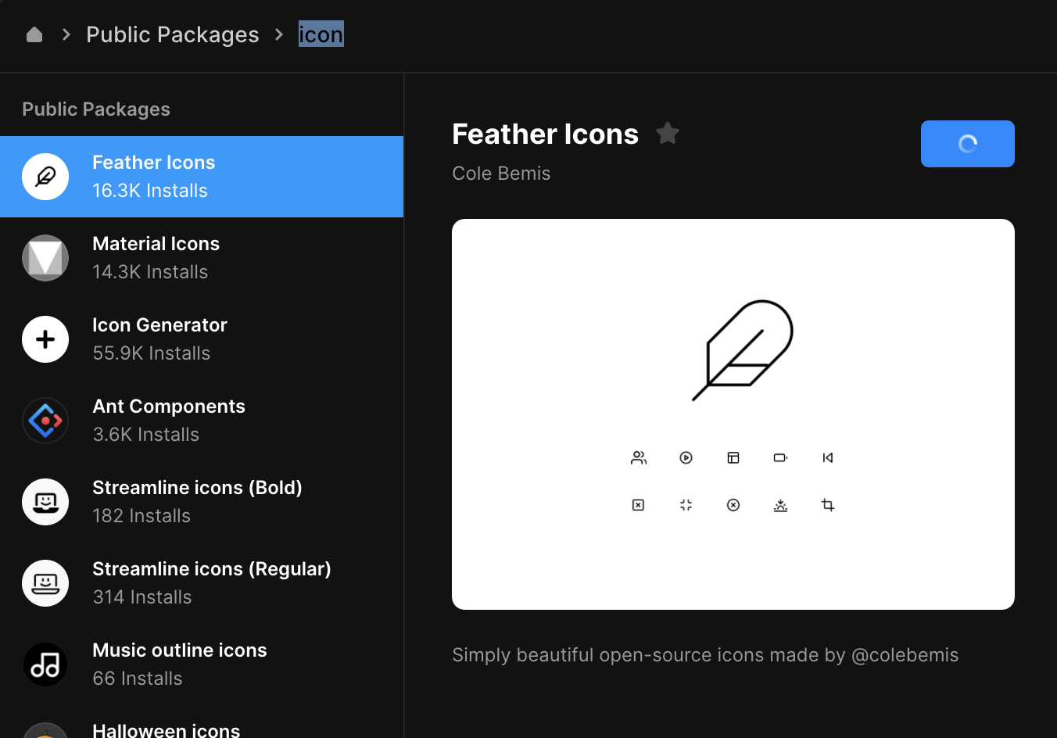Open the Icon Generator package

point(202,339)
